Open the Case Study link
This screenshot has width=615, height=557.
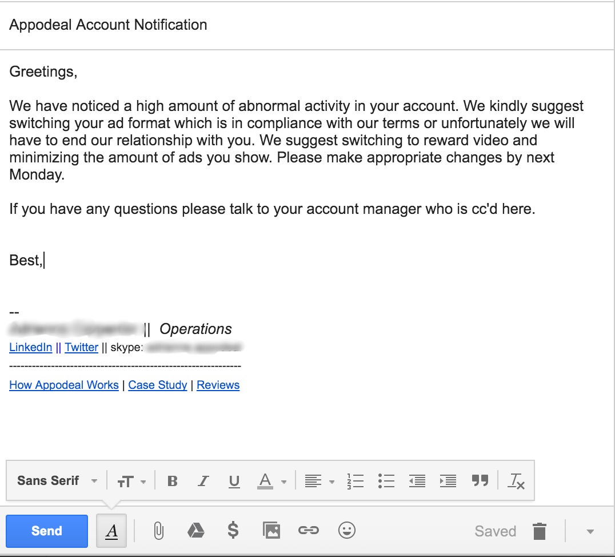tap(158, 385)
